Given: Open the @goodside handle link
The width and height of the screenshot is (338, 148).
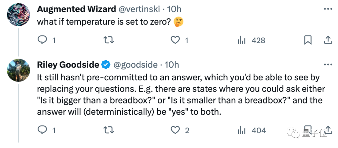Looking at the screenshot, I should click(x=135, y=64).
